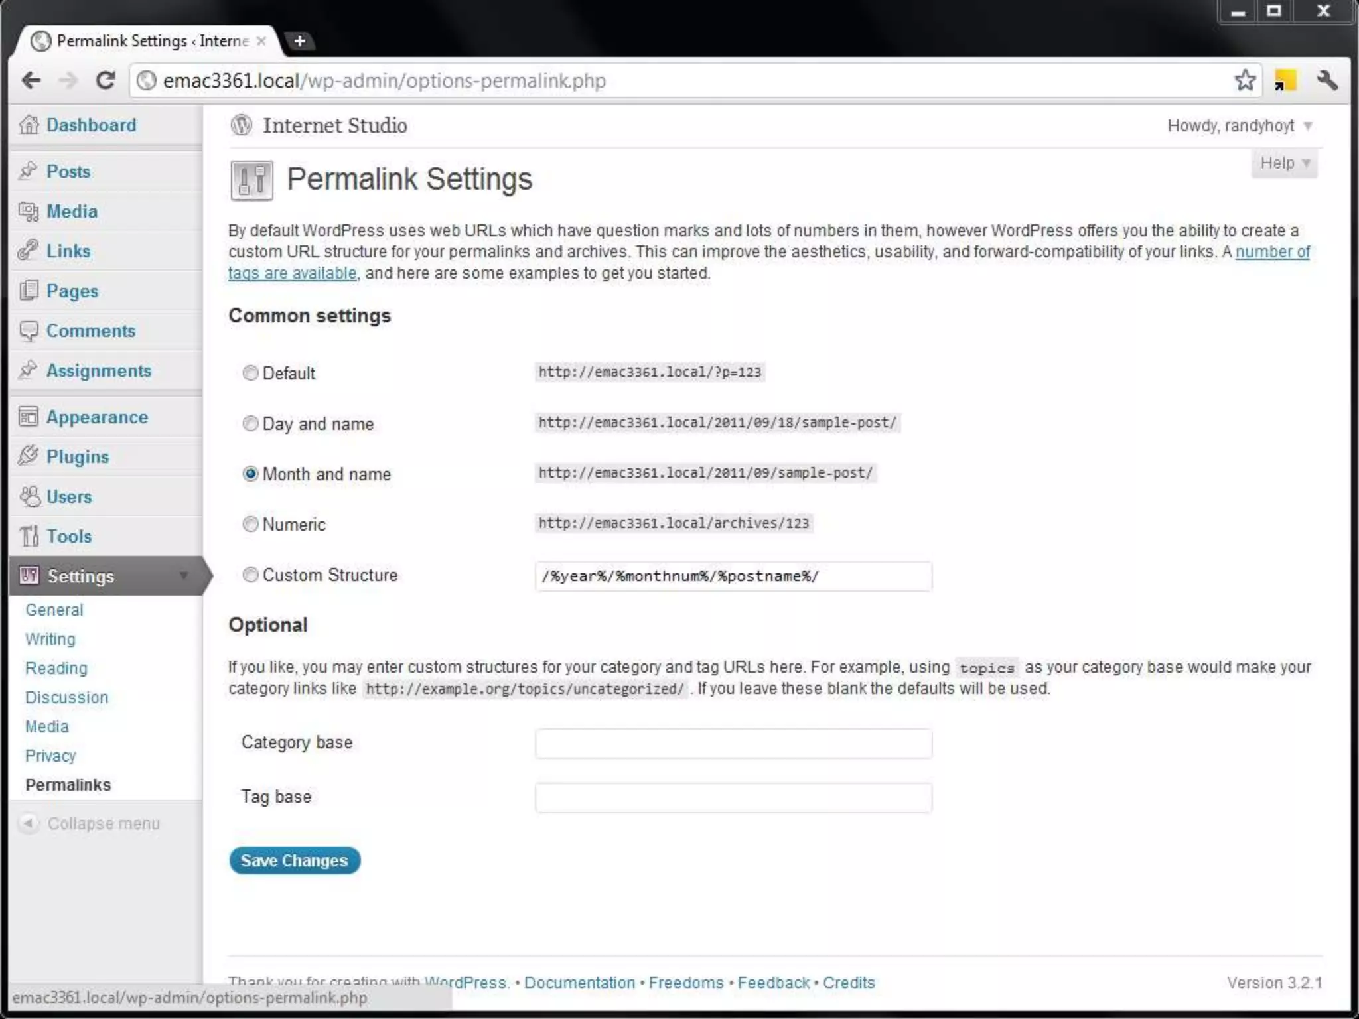The image size is (1359, 1019).
Task: Click the Plugins plug icon
Action: (x=28, y=456)
